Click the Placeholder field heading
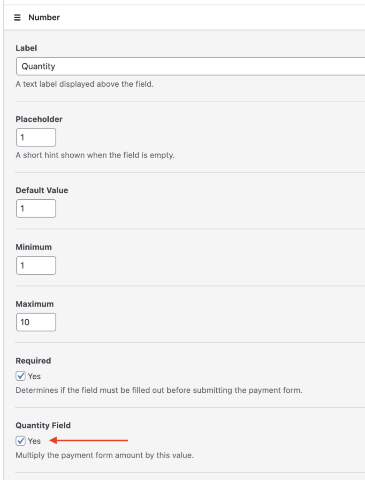 (39, 119)
